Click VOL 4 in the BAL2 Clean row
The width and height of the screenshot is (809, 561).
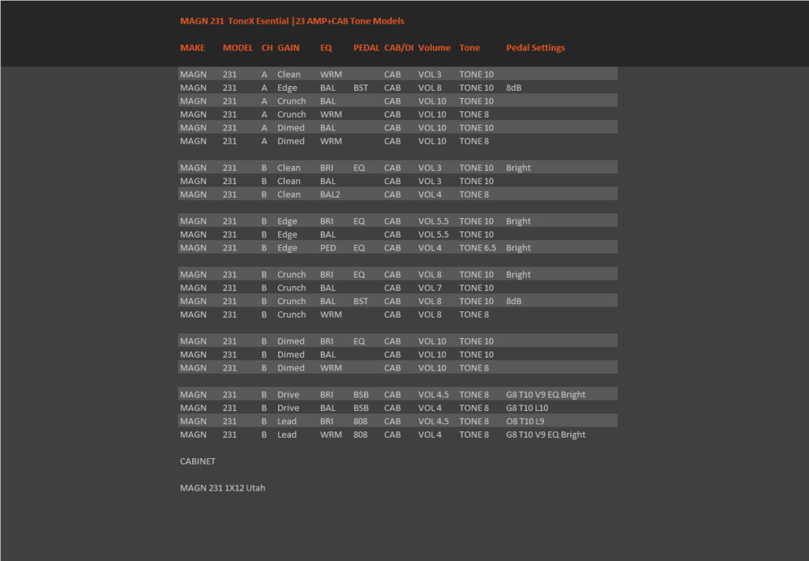(430, 194)
